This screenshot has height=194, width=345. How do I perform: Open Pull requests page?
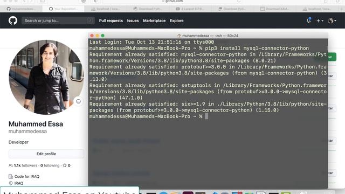click(111, 20)
